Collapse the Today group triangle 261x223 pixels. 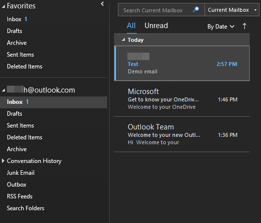123,40
